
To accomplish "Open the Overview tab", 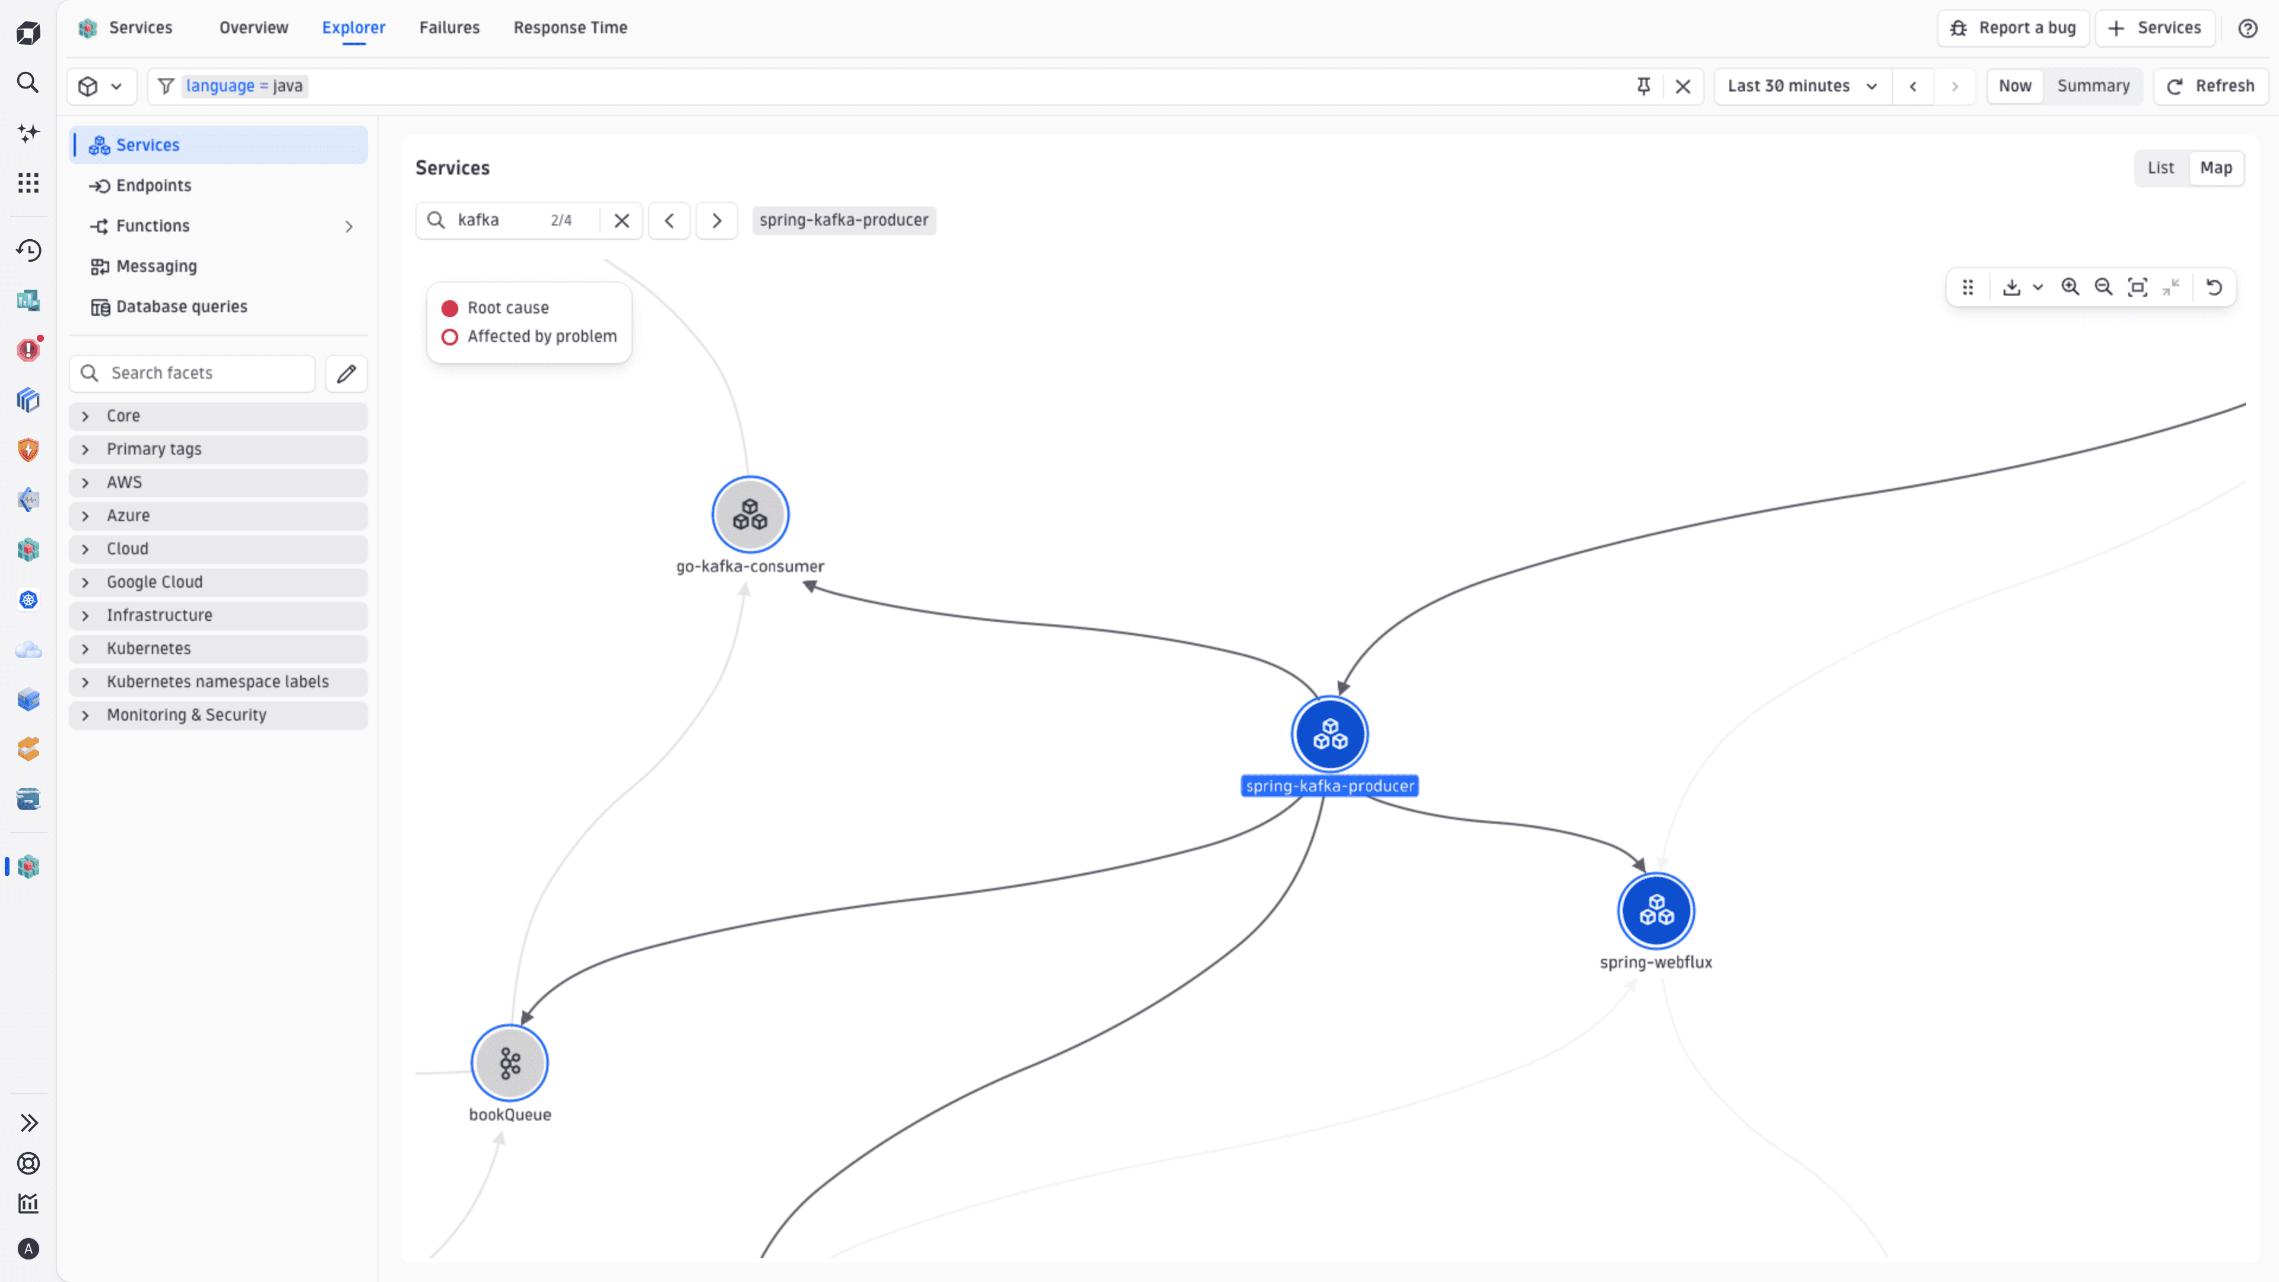I will pyautogui.click(x=254, y=28).
